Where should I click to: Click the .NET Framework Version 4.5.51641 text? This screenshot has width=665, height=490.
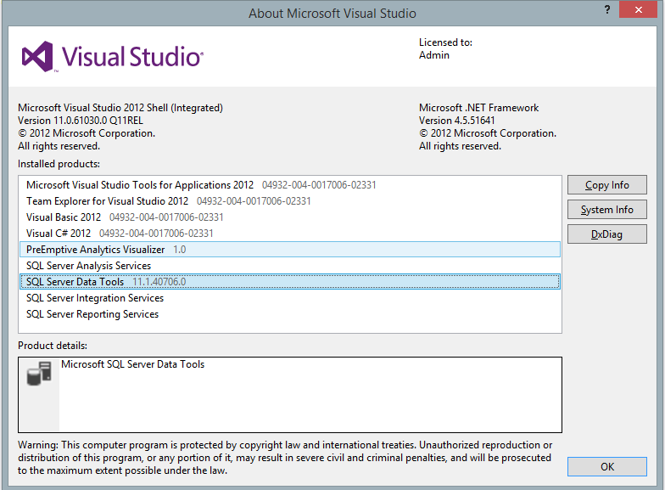coord(456,121)
